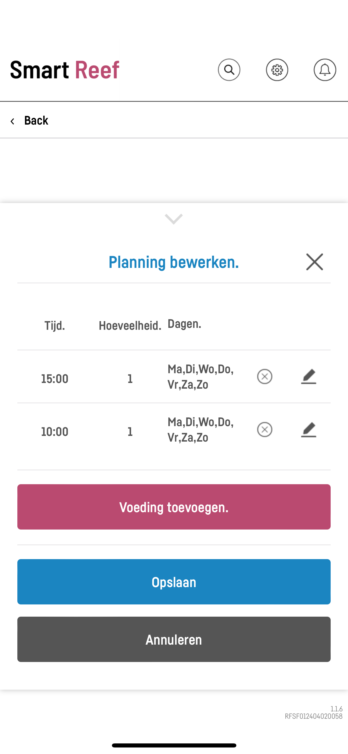Edit the 10:00 feeding with pencil icon
The image size is (348, 754).
(308, 429)
